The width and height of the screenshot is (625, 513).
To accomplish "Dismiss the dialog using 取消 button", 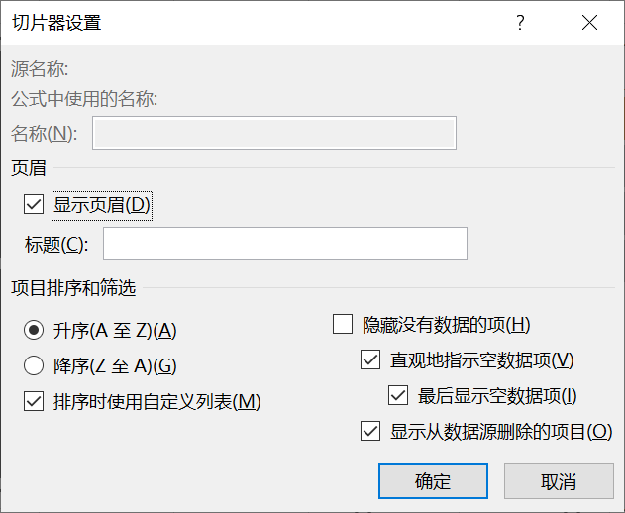I will (559, 481).
